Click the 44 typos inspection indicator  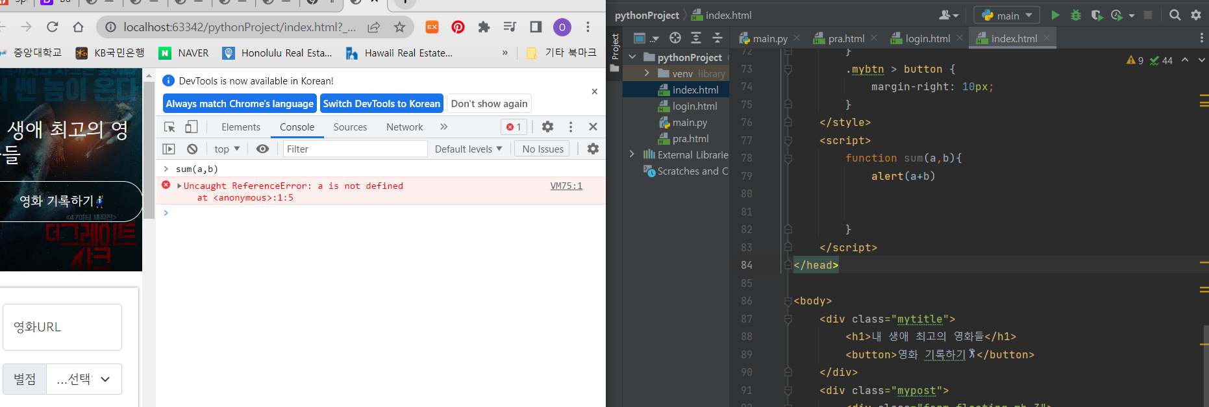tap(1161, 60)
